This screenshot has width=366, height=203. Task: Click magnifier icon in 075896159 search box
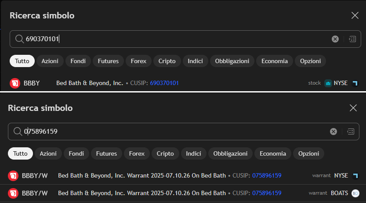click(18, 132)
